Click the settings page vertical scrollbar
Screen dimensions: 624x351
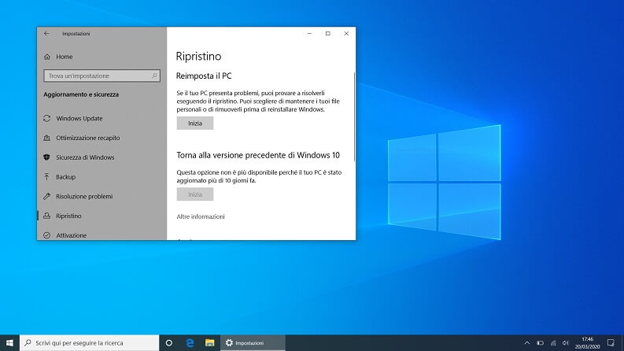354,116
